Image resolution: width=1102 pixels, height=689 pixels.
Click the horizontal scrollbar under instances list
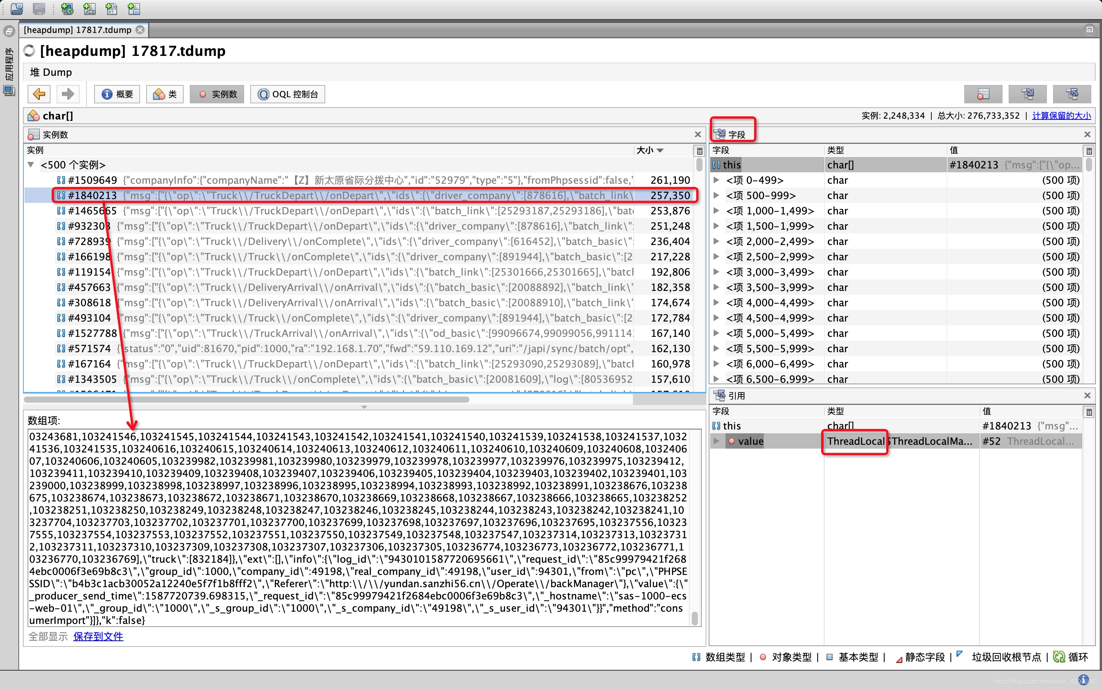[247, 400]
